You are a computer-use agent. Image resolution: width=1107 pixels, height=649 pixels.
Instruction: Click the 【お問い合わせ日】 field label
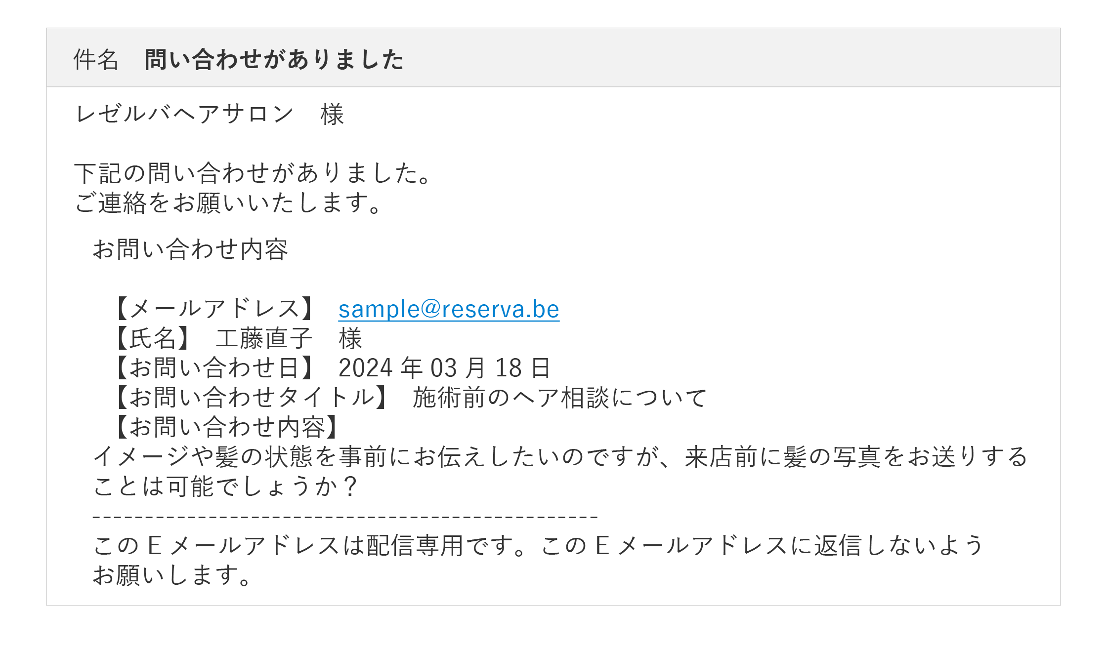(213, 368)
